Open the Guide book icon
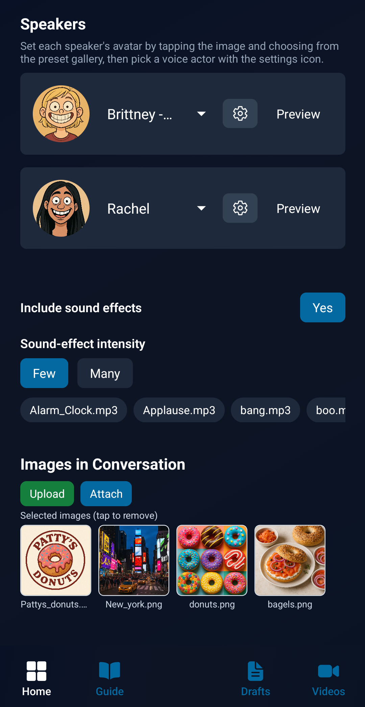 (109, 671)
